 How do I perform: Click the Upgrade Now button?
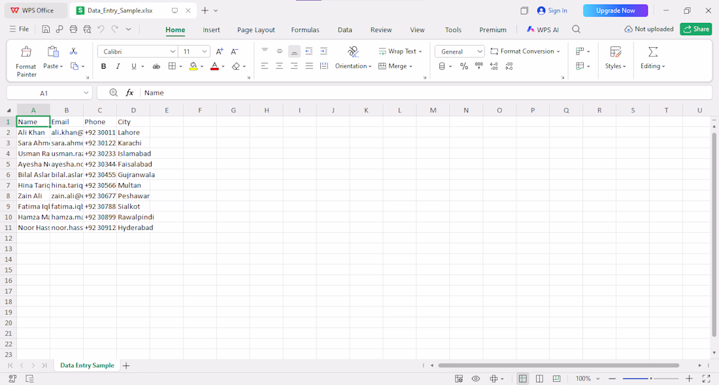click(x=615, y=10)
